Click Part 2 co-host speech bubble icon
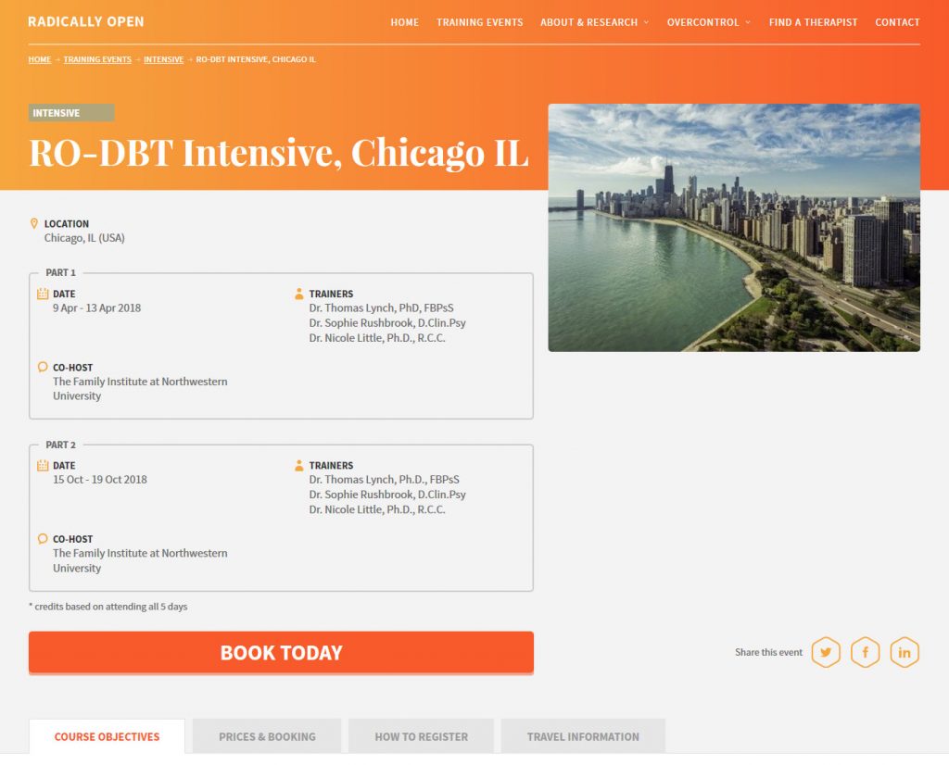949x765 pixels. 43,539
